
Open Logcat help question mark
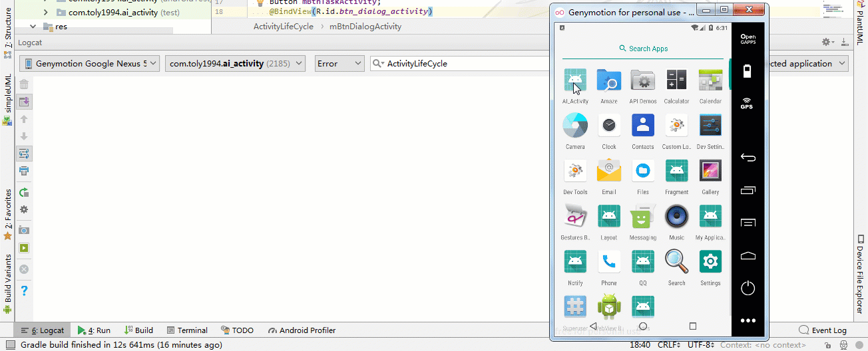(x=24, y=291)
